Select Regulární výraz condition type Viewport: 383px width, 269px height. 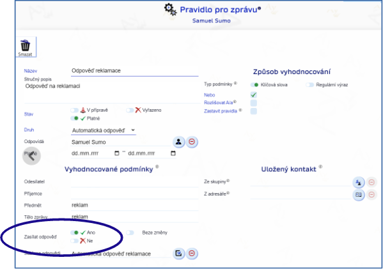309,85
